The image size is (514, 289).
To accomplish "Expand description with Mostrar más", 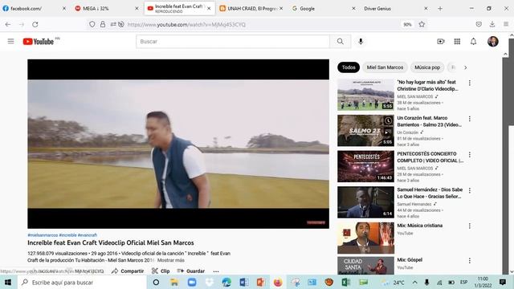I will (171, 260).
